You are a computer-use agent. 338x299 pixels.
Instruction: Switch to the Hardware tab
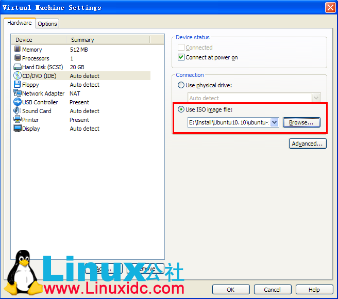pyautogui.click(x=20, y=23)
